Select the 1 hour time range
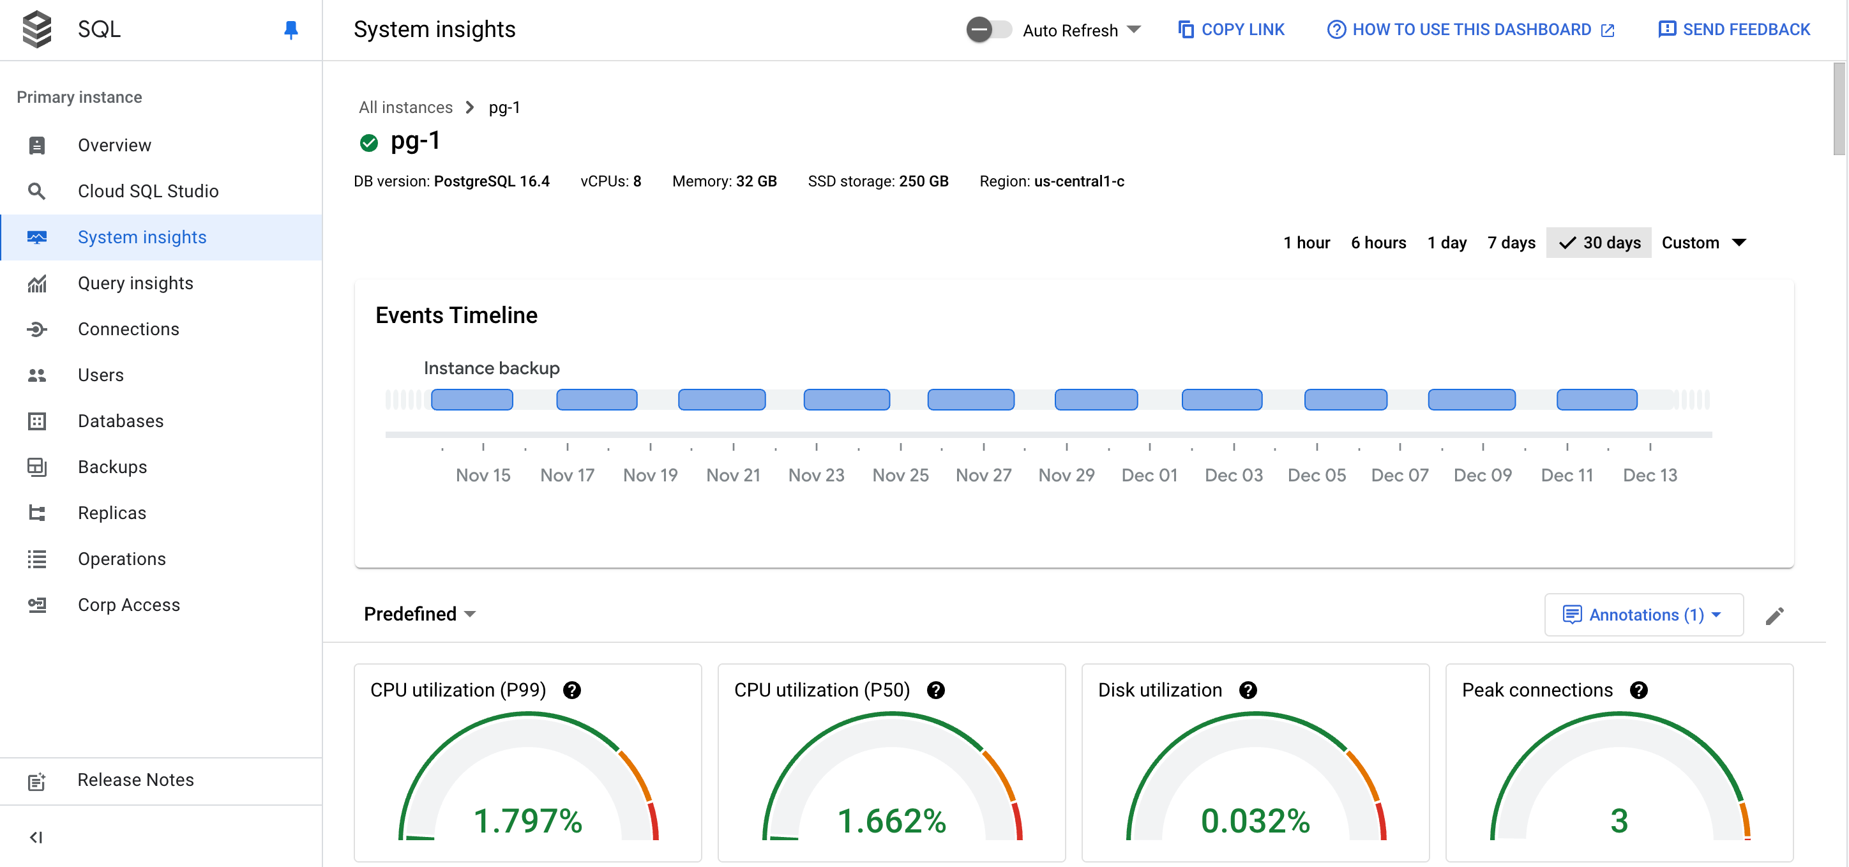The height and width of the screenshot is (867, 1849). (1306, 242)
